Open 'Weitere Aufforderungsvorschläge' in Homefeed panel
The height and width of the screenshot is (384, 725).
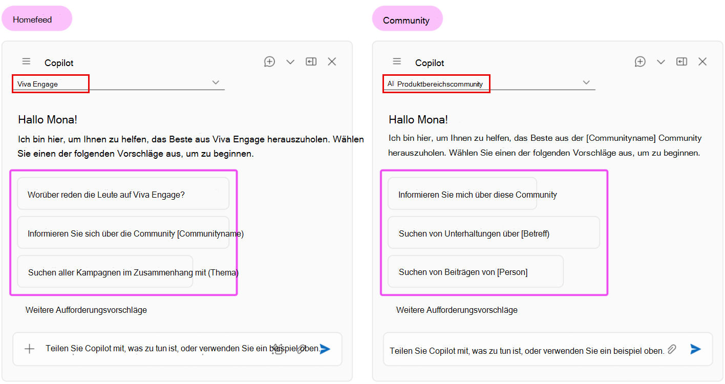pyautogui.click(x=86, y=310)
